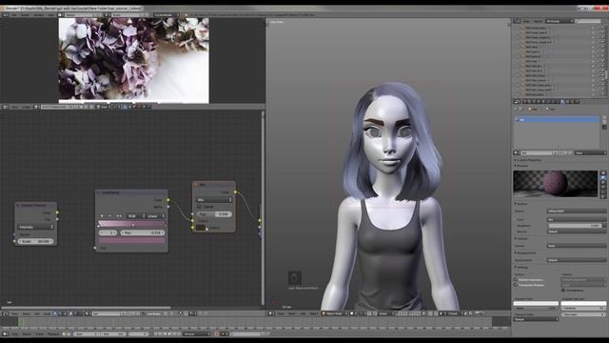Image resolution: width=609 pixels, height=343 pixels.
Task: Open Viewport Color swatch in Settings
Action: [536, 303]
